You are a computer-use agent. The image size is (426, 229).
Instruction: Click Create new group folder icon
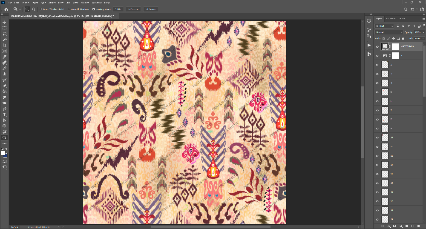tap(407, 226)
